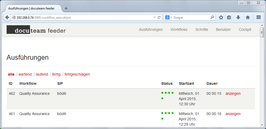The width and height of the screenshot is (266, 129).
Task: Open the Schritte navigation item
Action: coord(201,29)
